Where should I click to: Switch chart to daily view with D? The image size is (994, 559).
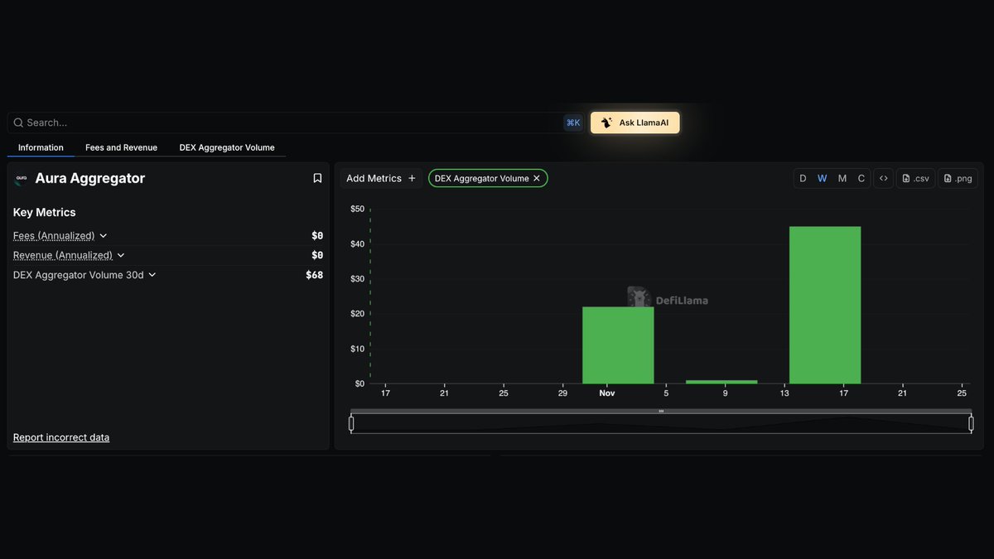[802, 178]
